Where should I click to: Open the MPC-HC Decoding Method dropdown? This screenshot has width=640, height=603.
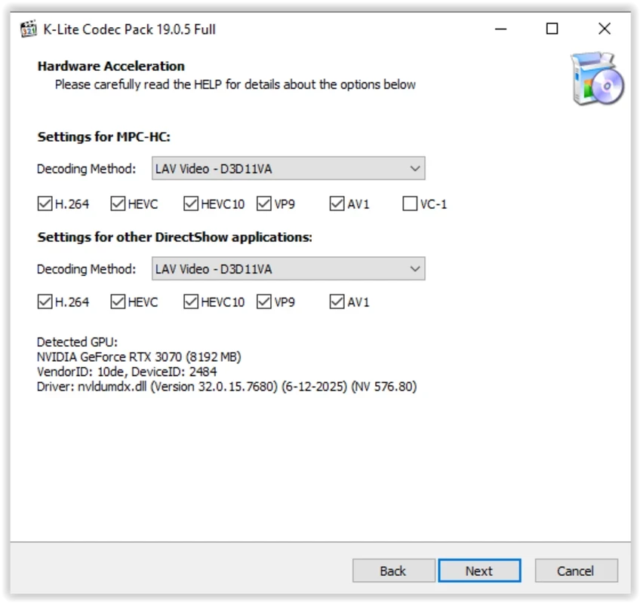coord(288,169)
